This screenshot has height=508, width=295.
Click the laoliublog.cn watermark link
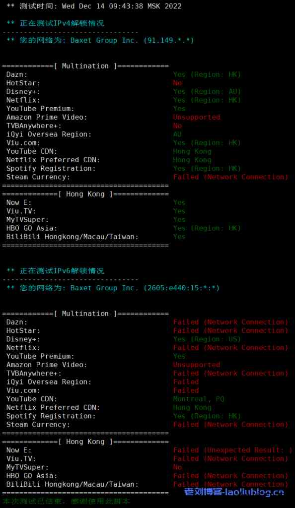(234, 492)
